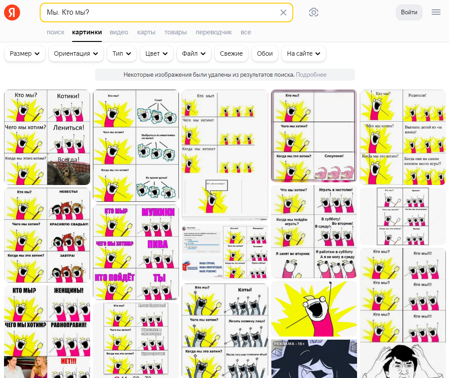Open the Цвет filter dropdown

click(x=156, y=53)
